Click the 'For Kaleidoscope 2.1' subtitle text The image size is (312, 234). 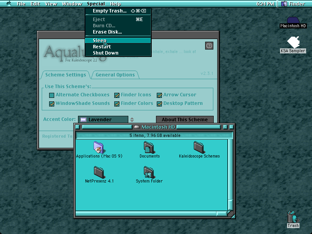click(81, 60)
